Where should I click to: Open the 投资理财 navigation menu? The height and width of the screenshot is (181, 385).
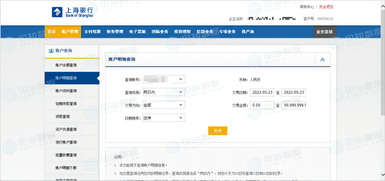tap(182, 32)
